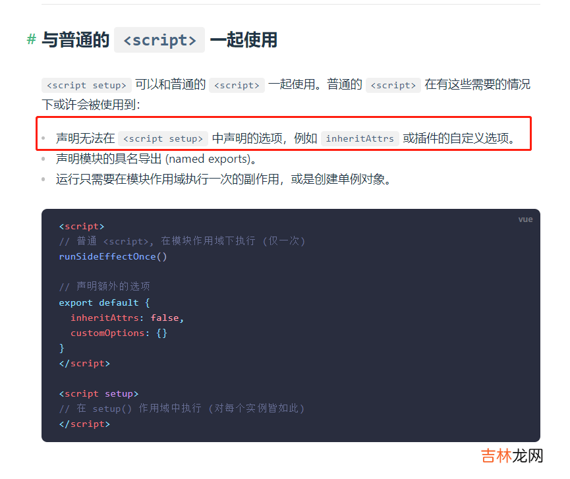Click the opening <script> tag on first code line

[x=82, y=226]
